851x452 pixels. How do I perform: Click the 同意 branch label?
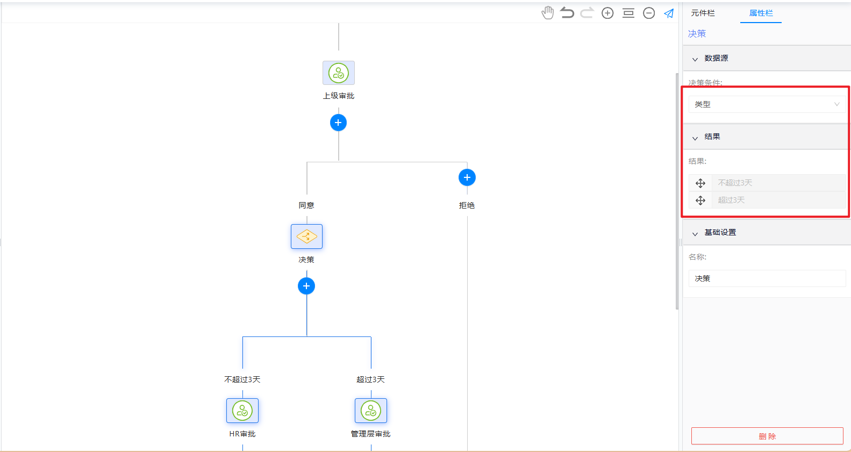click(x=306, y=205)
